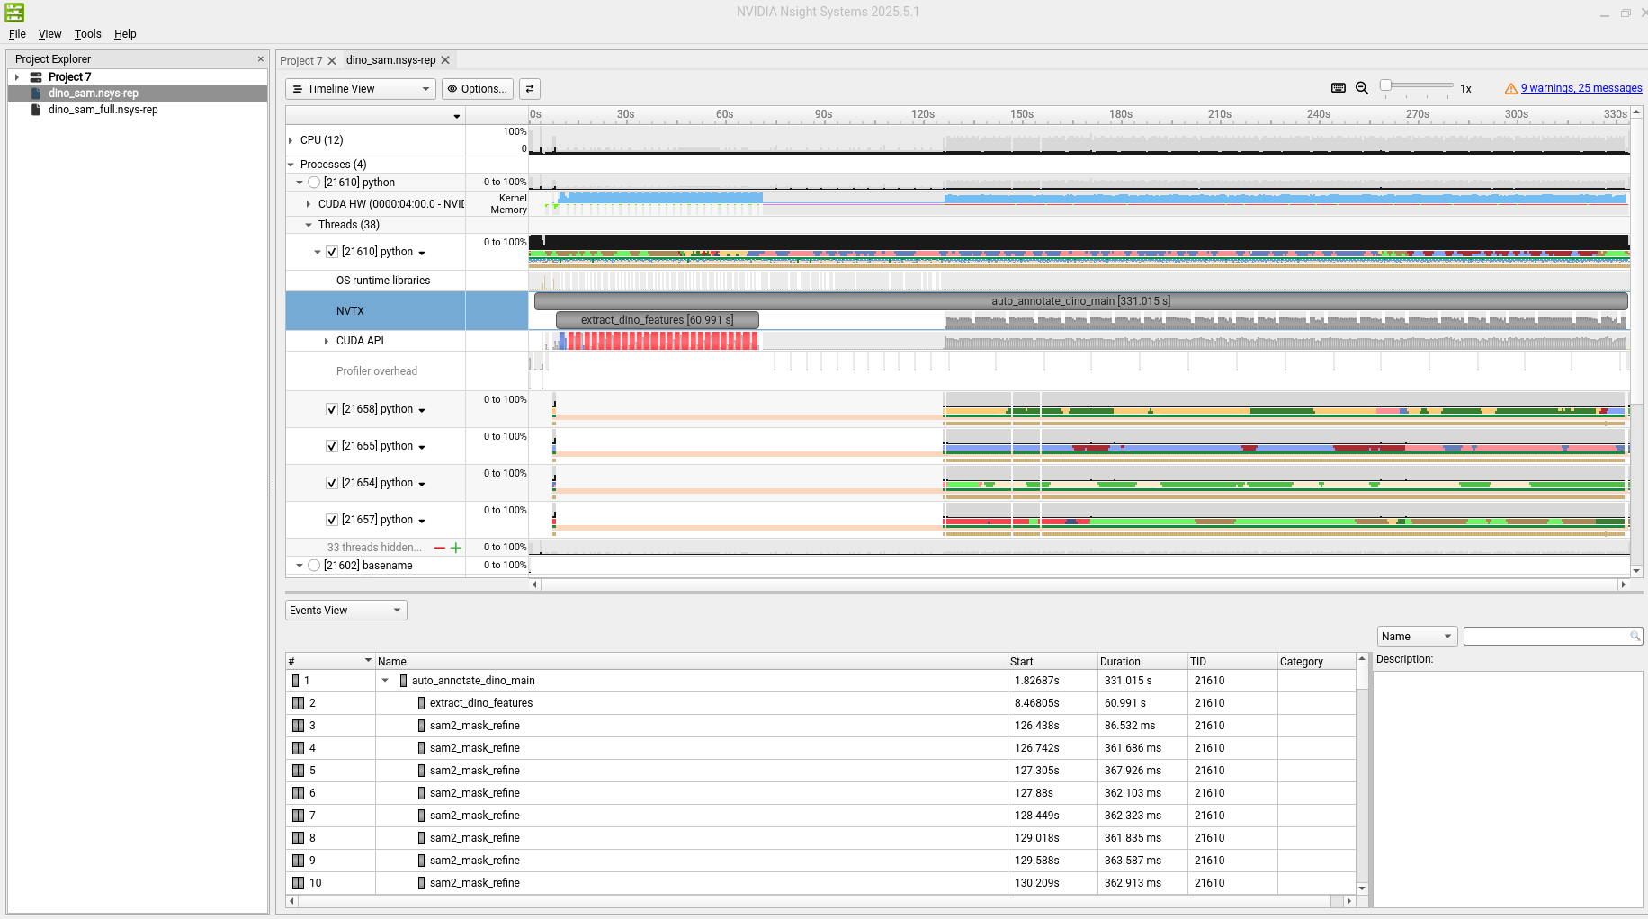Click the warning triangle icon

(x=1511, y=89)
